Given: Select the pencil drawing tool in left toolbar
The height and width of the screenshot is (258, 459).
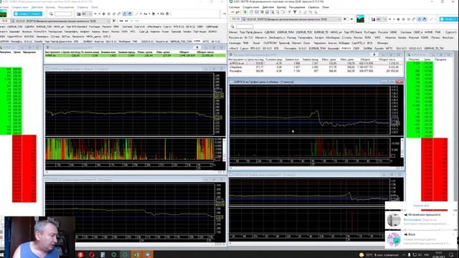Looking at the screenshot, I should tap(119, 14).
